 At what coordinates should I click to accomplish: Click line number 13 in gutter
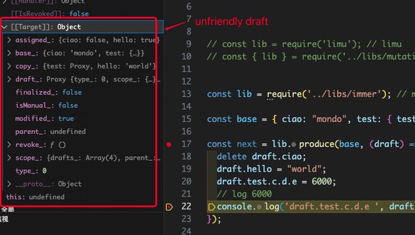(186, 94)
